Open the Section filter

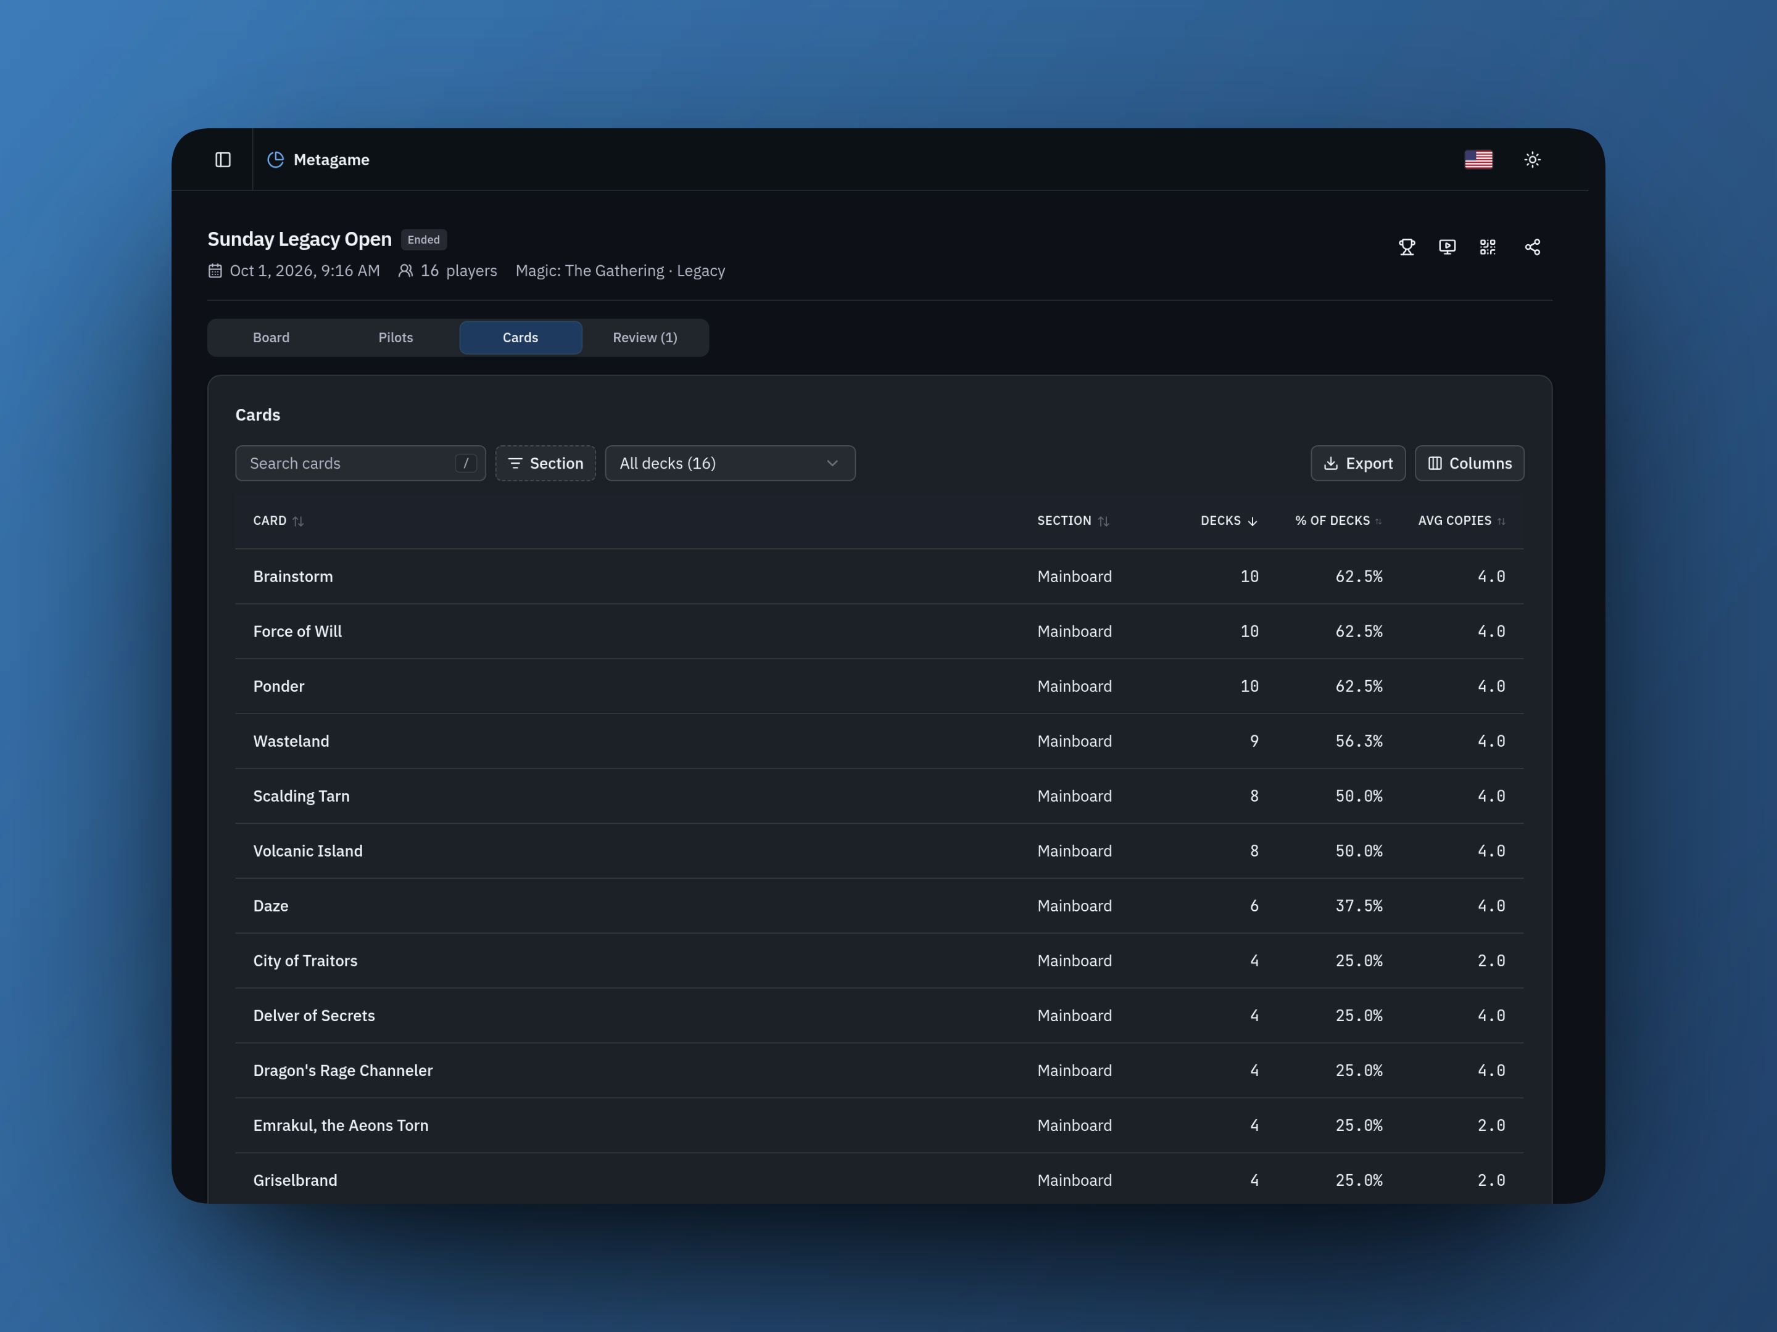[545, 463]
